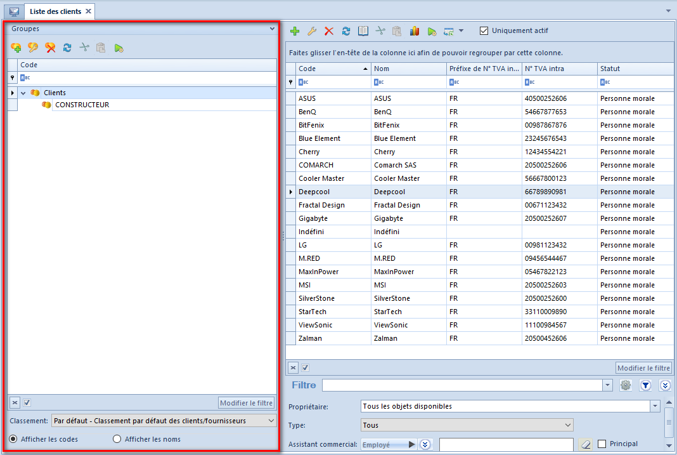Click the ABC filter icon under the Nom column

[378, 82]
